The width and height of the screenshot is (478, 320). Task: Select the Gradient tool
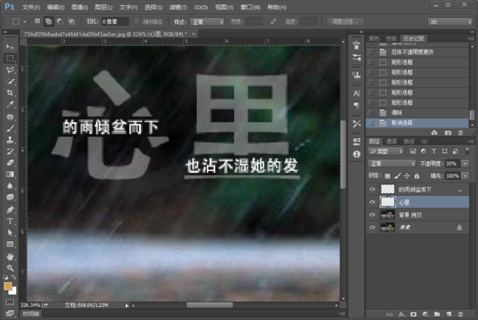10,174
